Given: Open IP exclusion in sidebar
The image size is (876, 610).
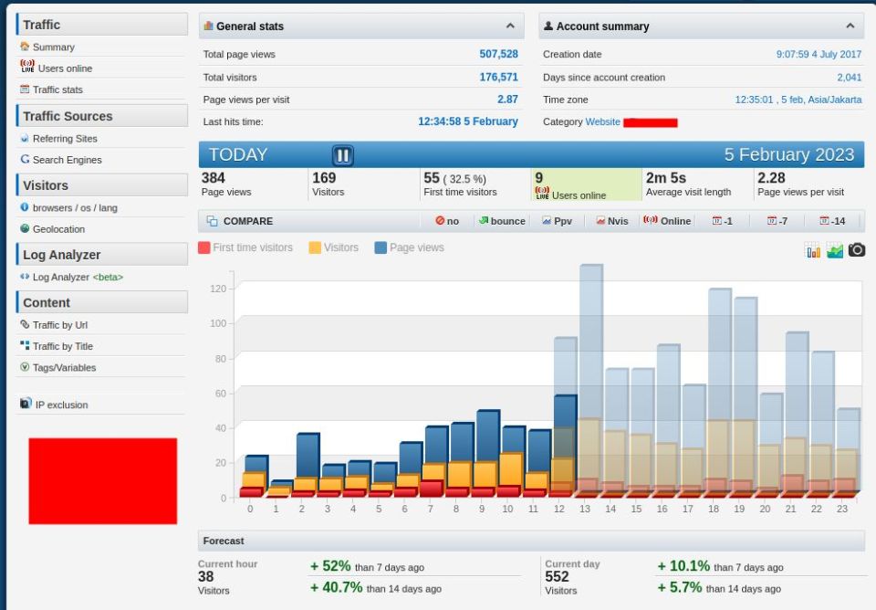Looking at the screenshot, I should pyautogui.click(x=54, y=405).
